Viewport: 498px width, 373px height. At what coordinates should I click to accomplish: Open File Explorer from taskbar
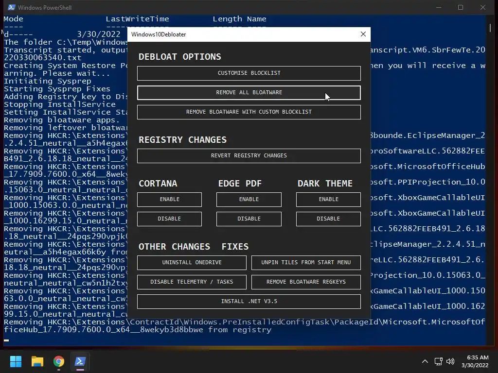coord(37,361)
